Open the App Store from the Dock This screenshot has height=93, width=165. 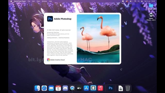[86, 88]
